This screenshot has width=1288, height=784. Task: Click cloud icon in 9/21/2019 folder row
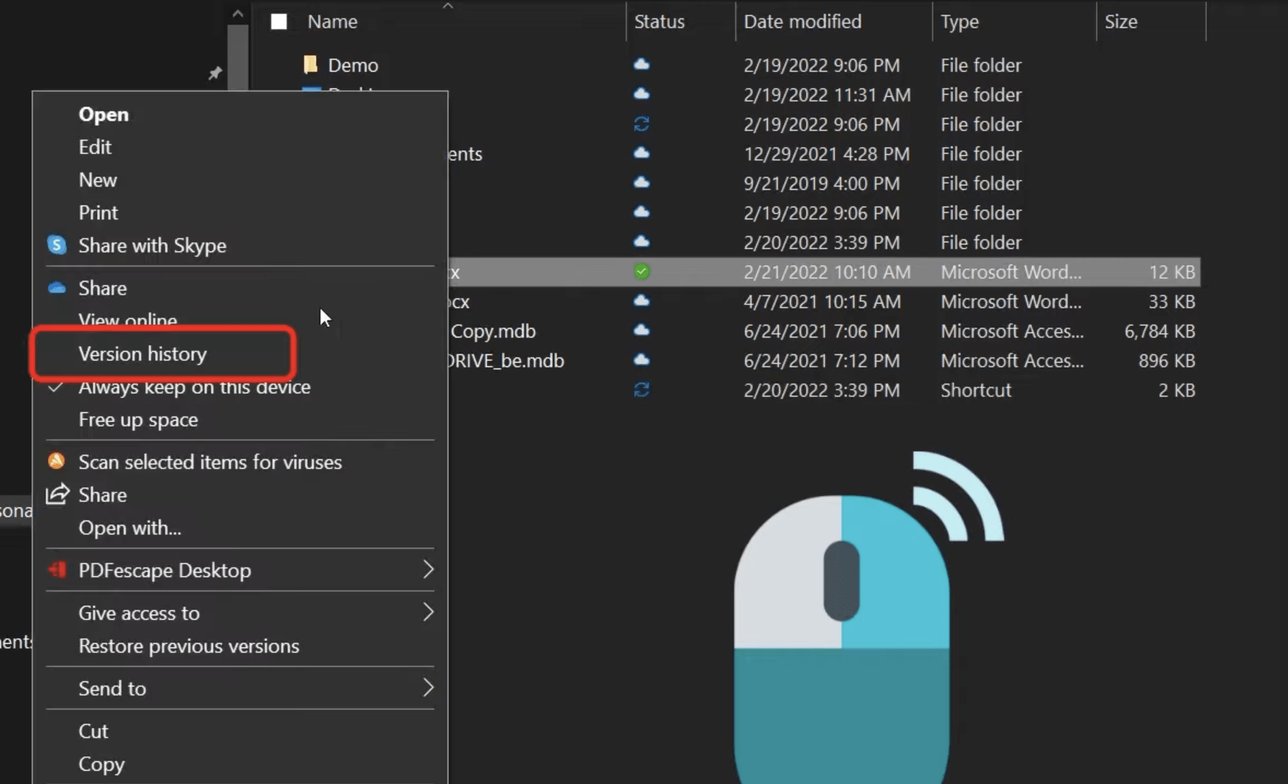641,182
